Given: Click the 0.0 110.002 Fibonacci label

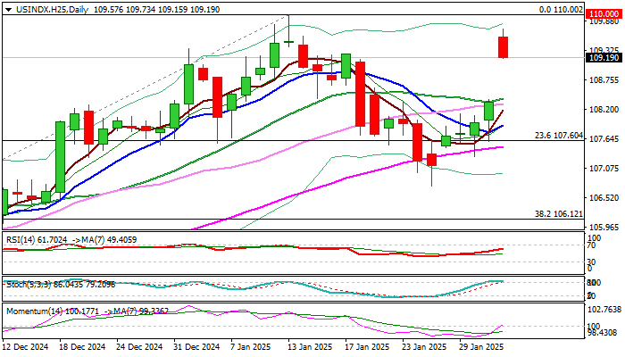Looking at the screenshot, I should click(x=561, y=10).
